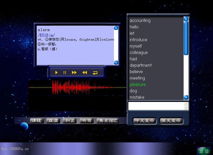The height and width of the screenshot is (155, 213).
Task: Click the 返回 back button
Action: pyautogui.click(x=204, y=151)
